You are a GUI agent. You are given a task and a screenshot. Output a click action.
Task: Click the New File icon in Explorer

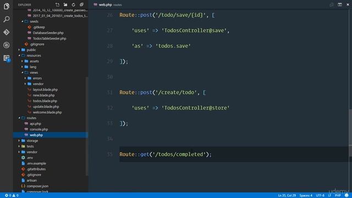(x=57, y=5)
